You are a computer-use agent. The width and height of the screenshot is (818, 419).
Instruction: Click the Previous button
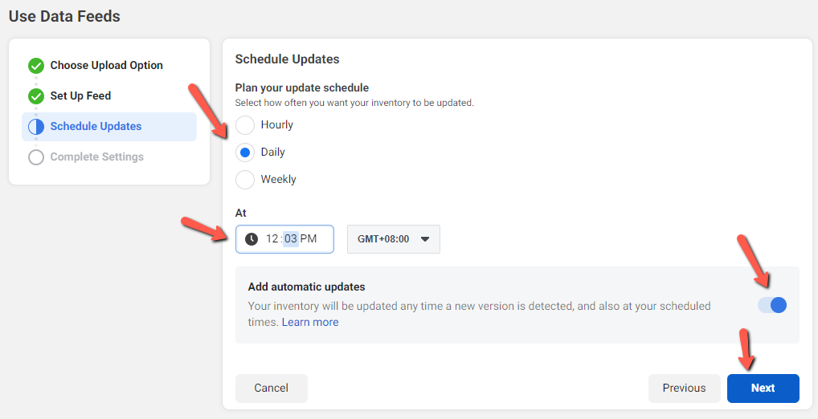pyautogui.click(x=685, y=388)
